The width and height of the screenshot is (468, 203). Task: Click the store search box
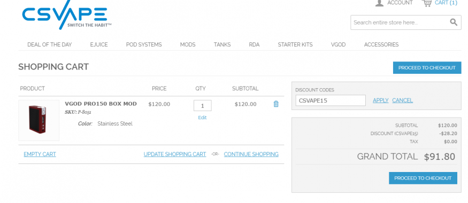point(400,22)
